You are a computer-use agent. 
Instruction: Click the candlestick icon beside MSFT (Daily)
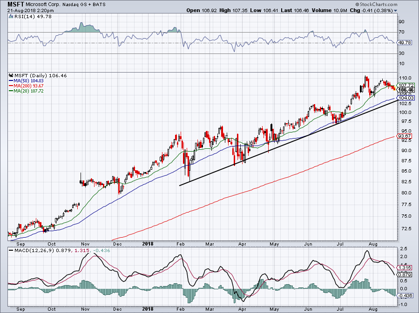click(11, 75)
